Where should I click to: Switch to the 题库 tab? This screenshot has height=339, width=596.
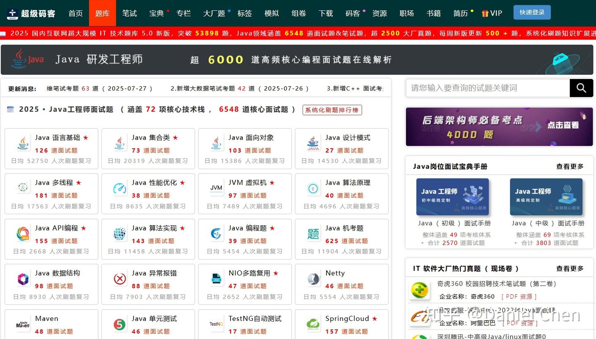pos(102,13)
